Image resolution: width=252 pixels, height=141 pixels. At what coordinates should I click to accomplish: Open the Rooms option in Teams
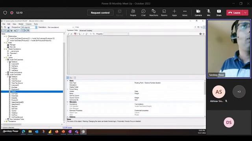[x=164, y=13]
